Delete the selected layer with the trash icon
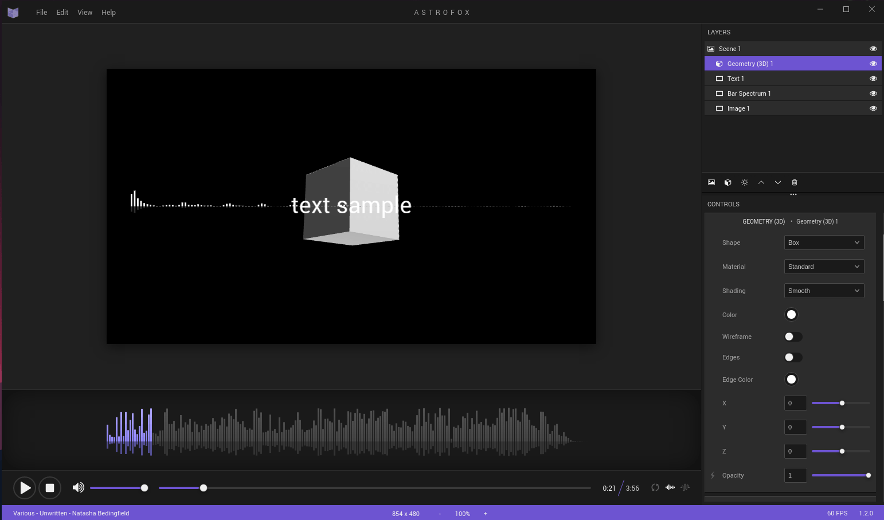This screenshot has height=520, width=884. (x=795, y=182)
